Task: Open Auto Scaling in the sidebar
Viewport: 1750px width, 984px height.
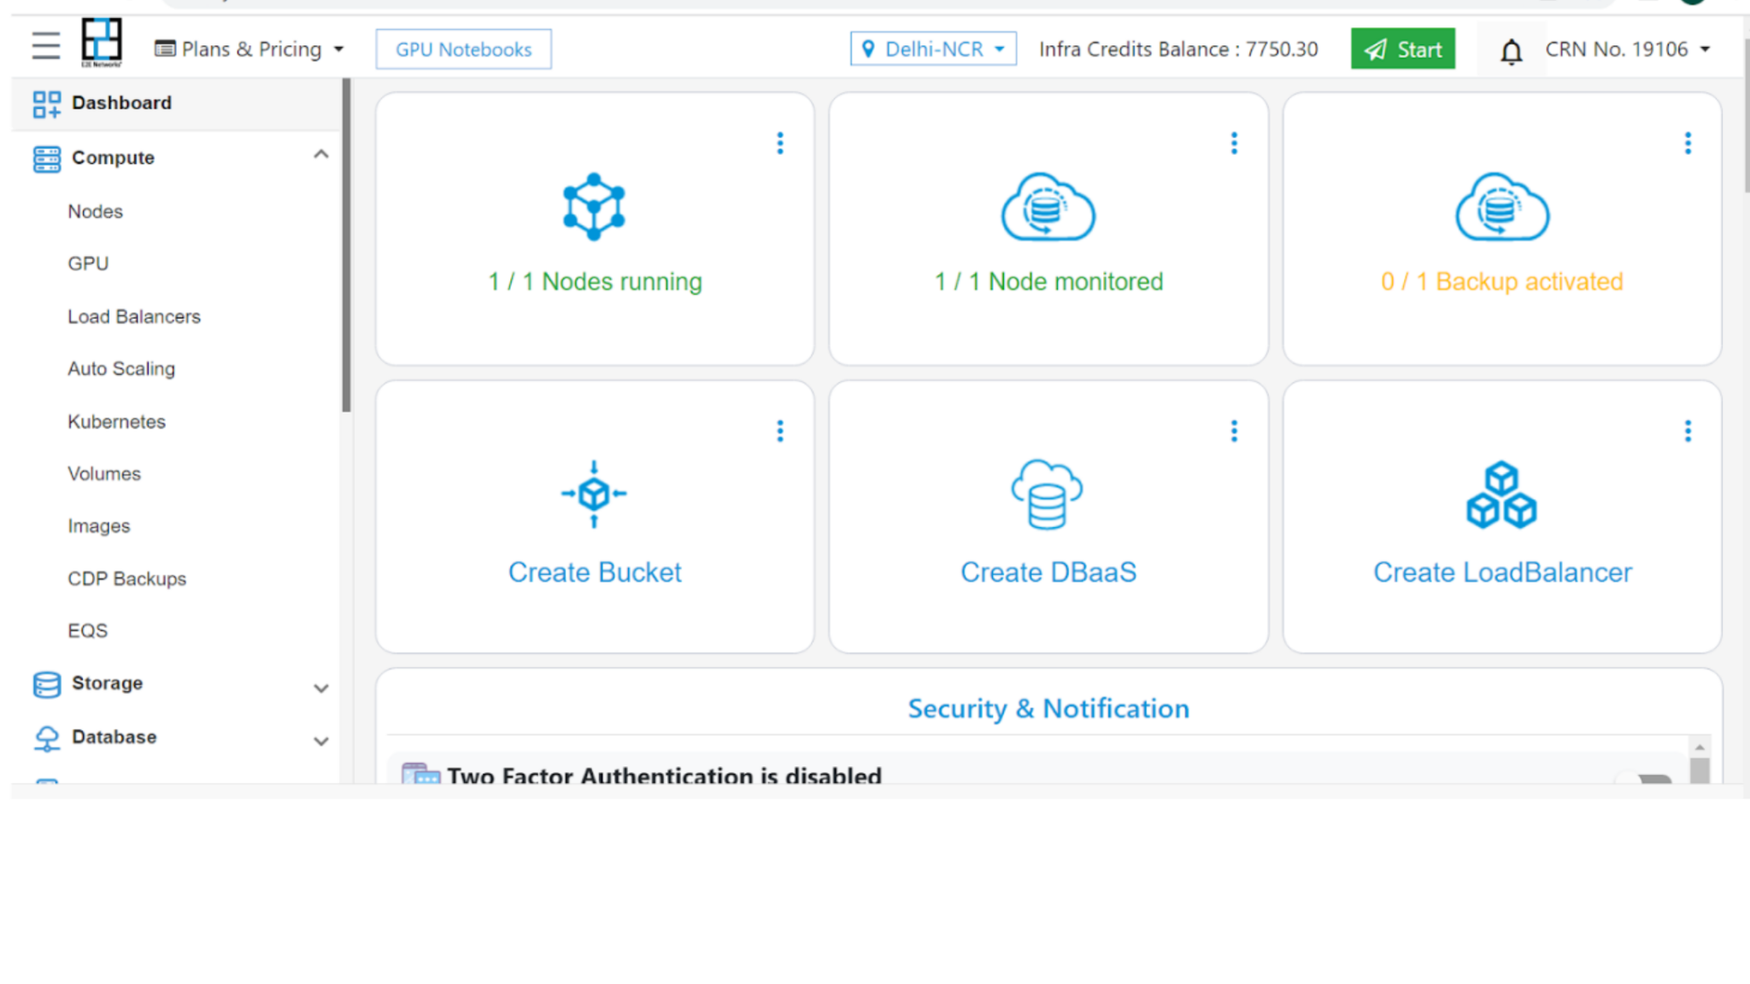Action: coord(121,369)
